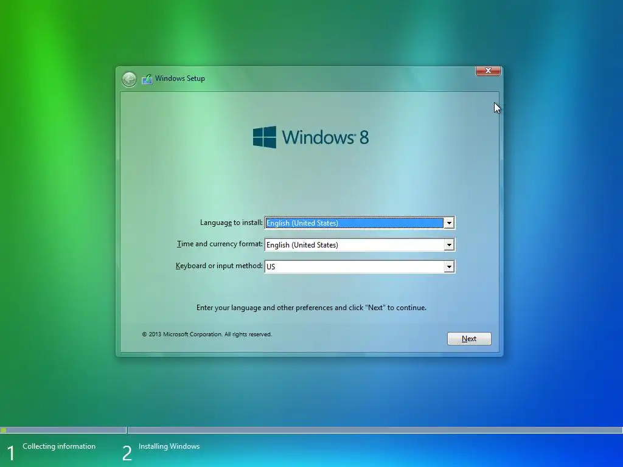Image resolution: width=623 pixels, height=467 pixels.
Task: Click the round back arrow button
Action: 129,79
